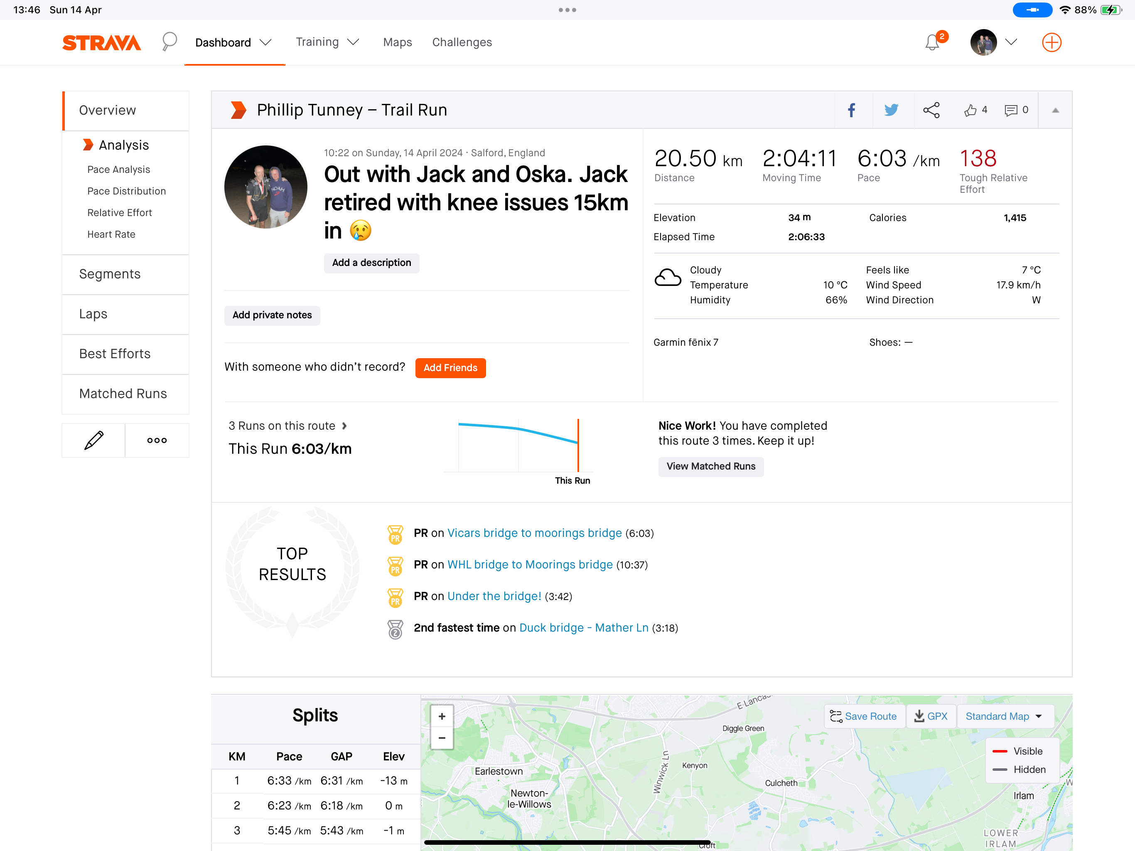Viewport: 1135px width, 851px height.
Task: Collapse the activity header triangle
Action: pyautogui.click(x=1055, y=110)
